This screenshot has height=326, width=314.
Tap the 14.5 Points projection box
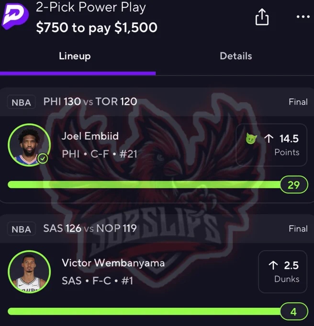[x=271, y=145]
